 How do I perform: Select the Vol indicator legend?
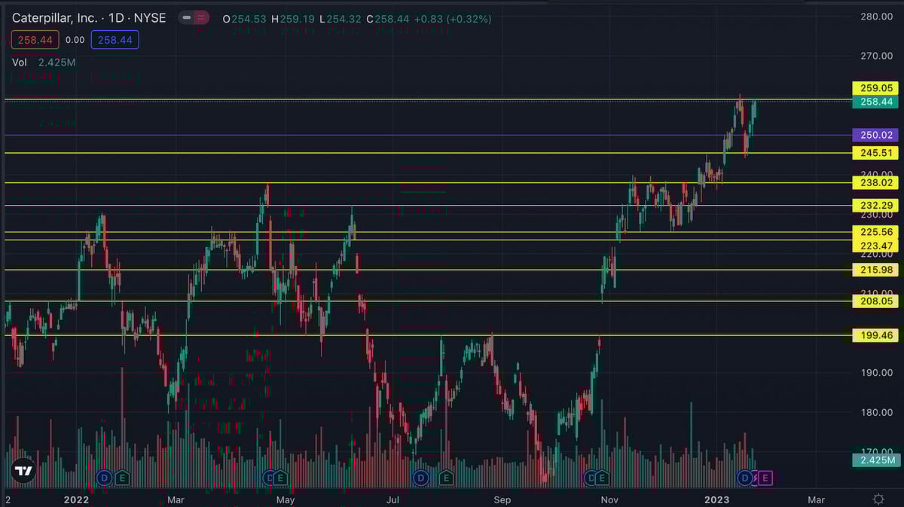pyautogui.click(x=20, y=63)
